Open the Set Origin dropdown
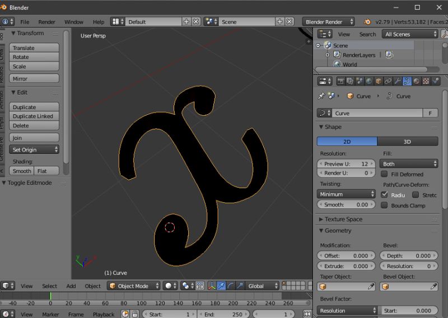 [34, 149]
